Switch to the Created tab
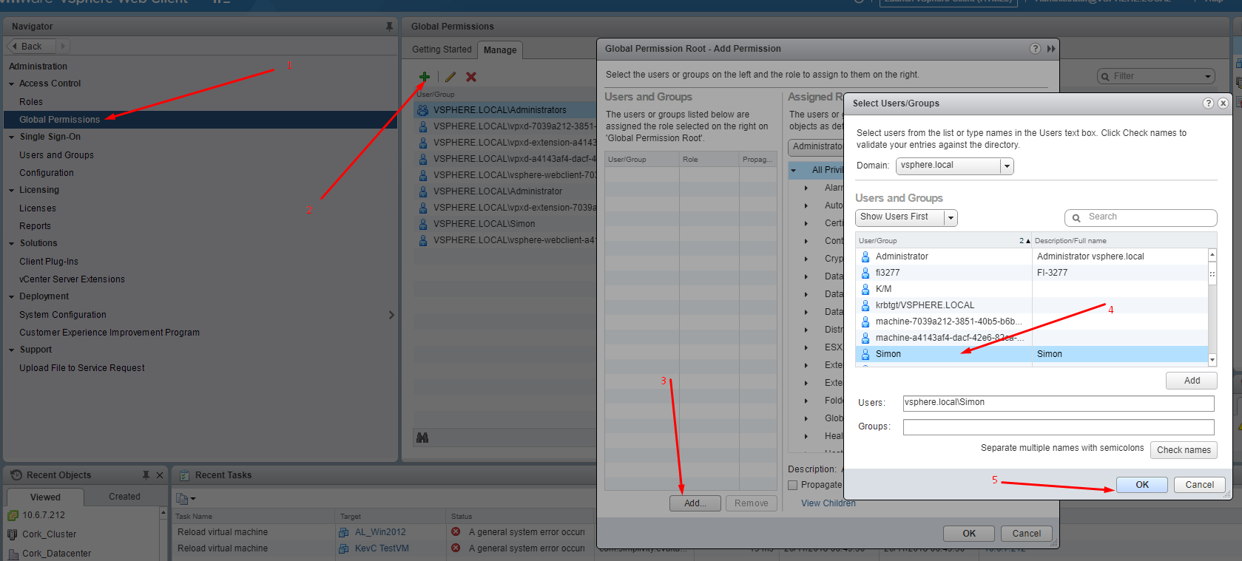 (x=124, y=497)
